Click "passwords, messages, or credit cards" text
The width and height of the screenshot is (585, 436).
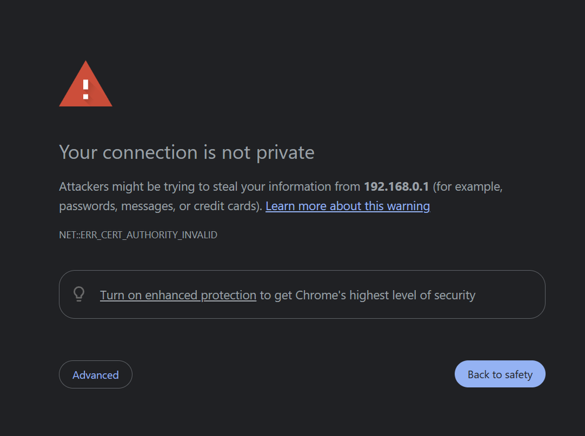click(x=159, y=206)
